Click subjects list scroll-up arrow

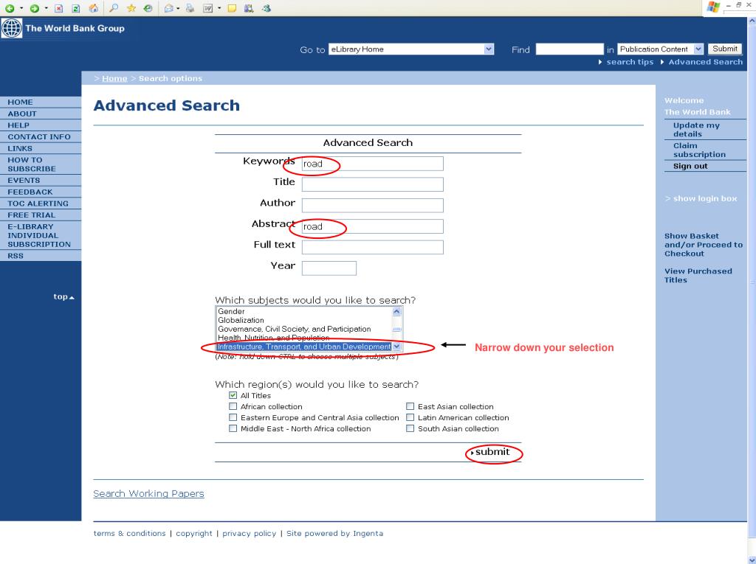396,312
